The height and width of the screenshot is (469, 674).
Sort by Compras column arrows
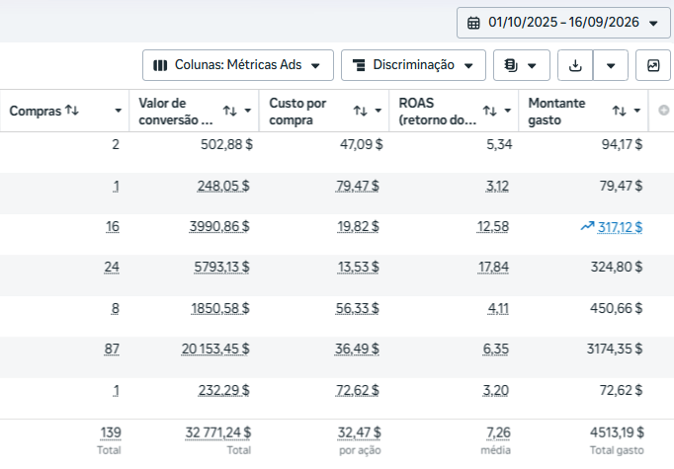click(x=72, y=111)
